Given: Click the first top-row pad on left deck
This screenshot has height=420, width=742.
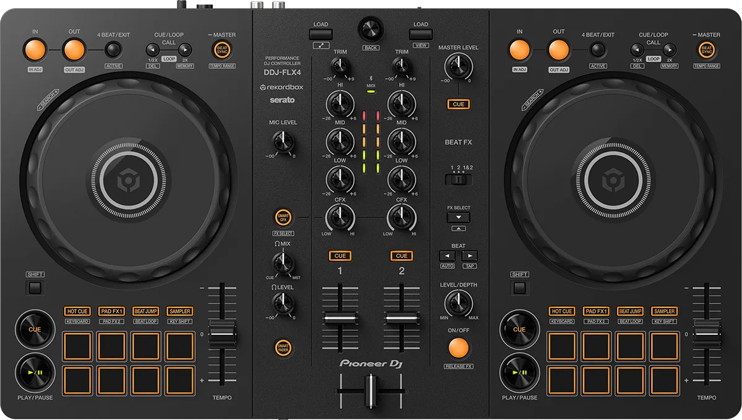Looking at the screenshot, I should 77,346.
